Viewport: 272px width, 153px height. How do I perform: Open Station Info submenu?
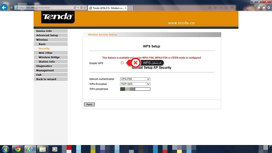click(51, 61)
